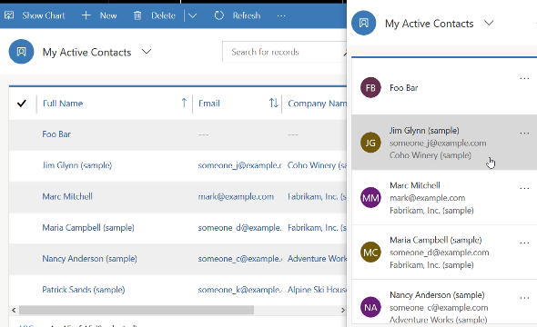Click the Refresh circular arrow icon
Screen dimensions: 537x327
pos(218,15)
